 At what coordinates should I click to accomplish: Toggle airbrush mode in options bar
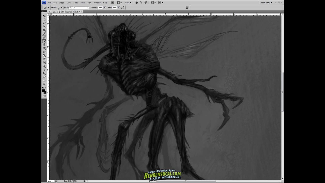[x=123, y=8]
